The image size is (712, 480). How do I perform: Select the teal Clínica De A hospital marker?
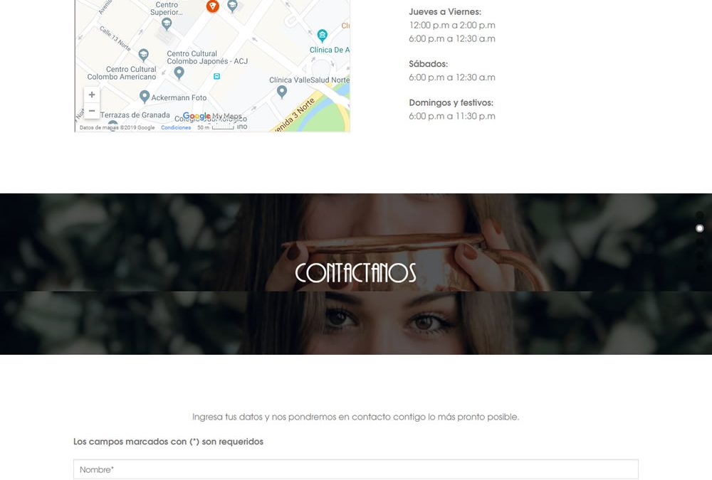pyautogui.click(x=322, y=36)
